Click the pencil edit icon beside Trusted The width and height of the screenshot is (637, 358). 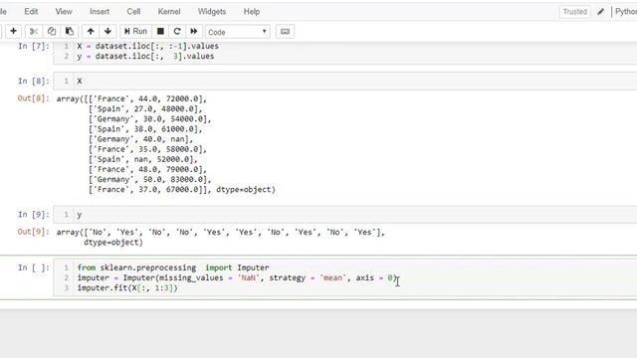(x=601, y=11)
